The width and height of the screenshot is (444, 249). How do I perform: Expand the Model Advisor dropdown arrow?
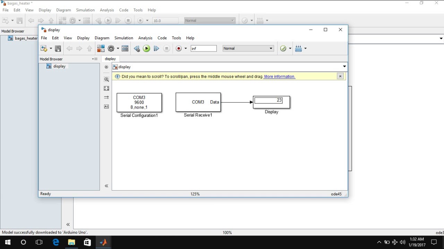(x=290, y=48)
